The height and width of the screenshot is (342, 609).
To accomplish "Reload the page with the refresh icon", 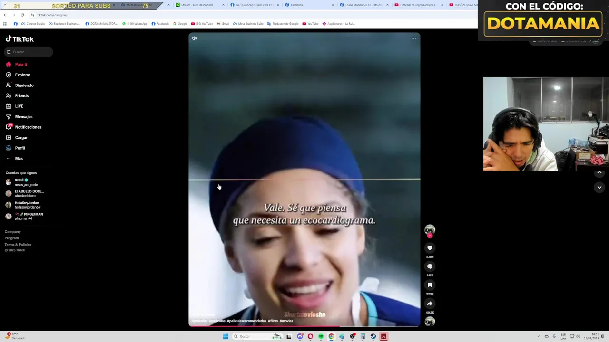I will [x=22, y=15].
